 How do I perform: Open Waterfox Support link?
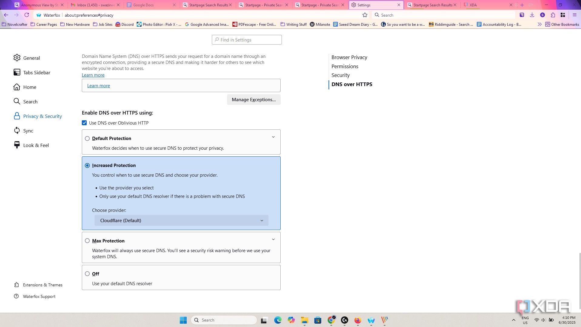click(35, 296)
